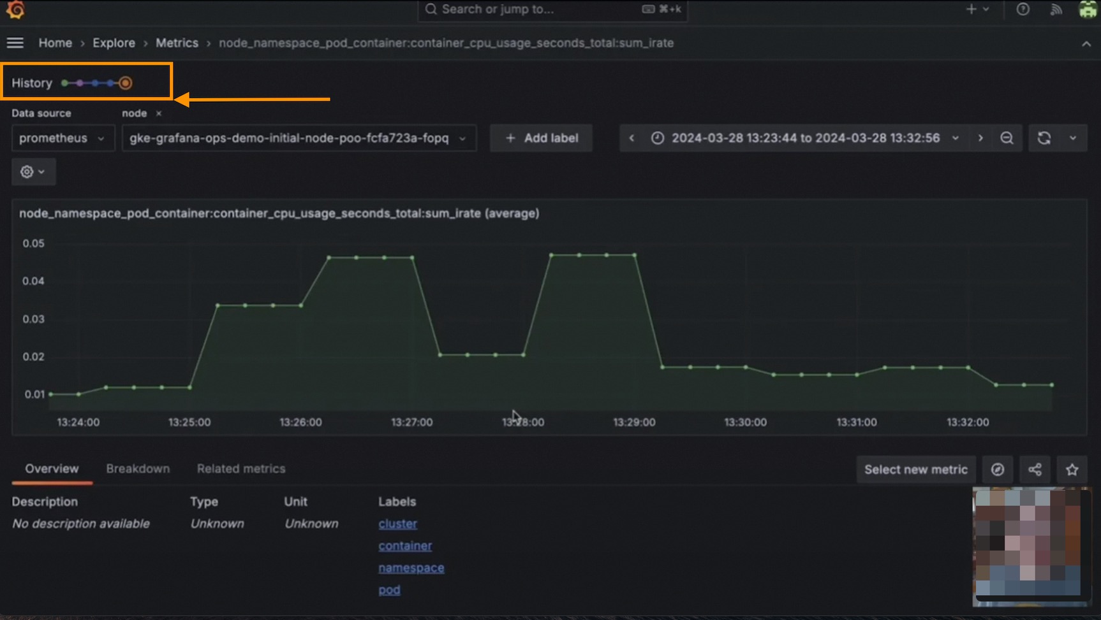Open the cluster label link
Image resolution: width=1101 pixels, height=620 pixels.
(397, 524)
